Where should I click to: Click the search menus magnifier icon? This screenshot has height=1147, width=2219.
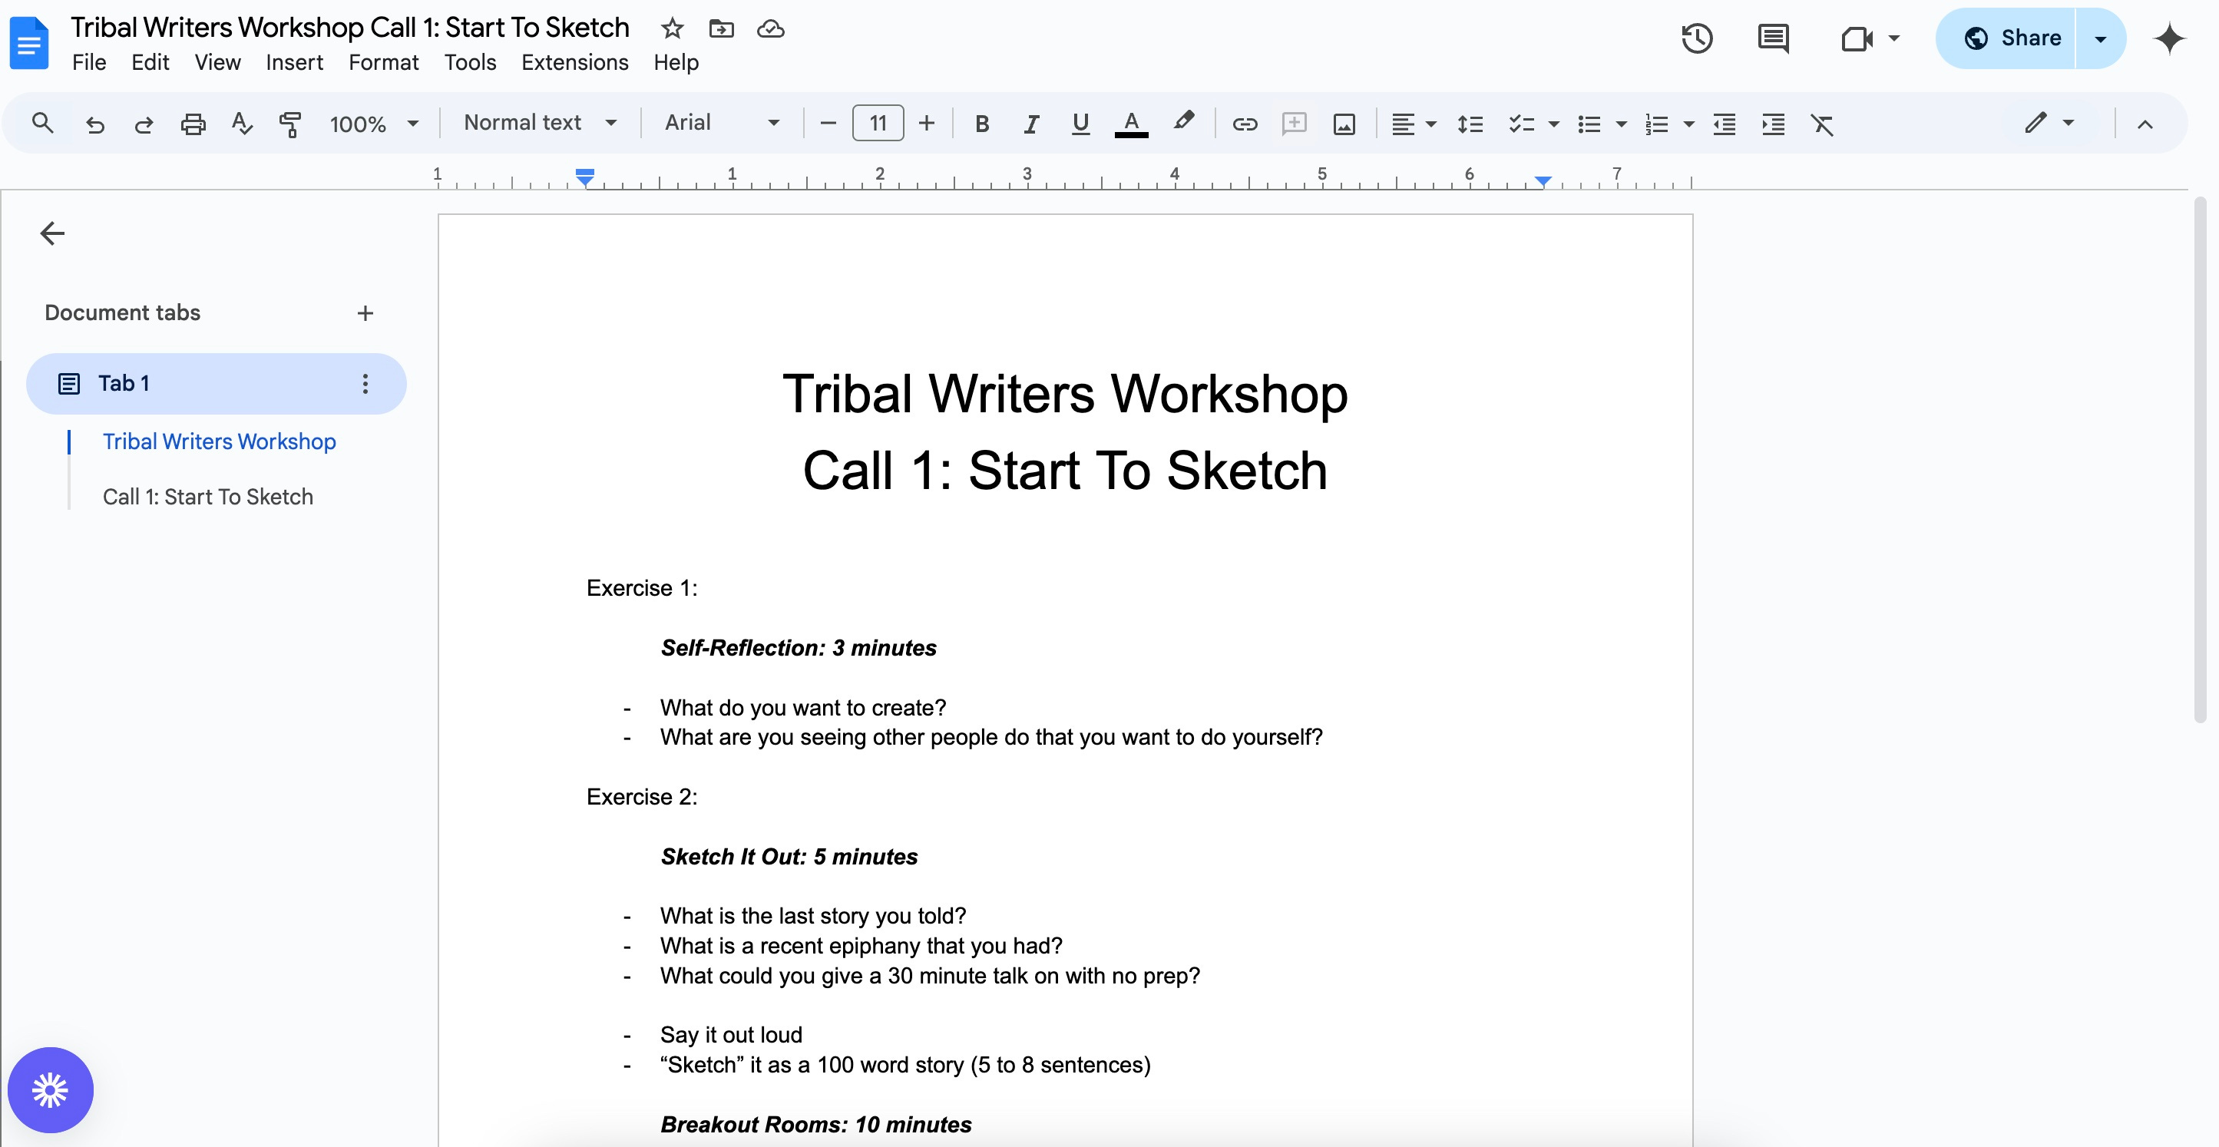[42, 123]
